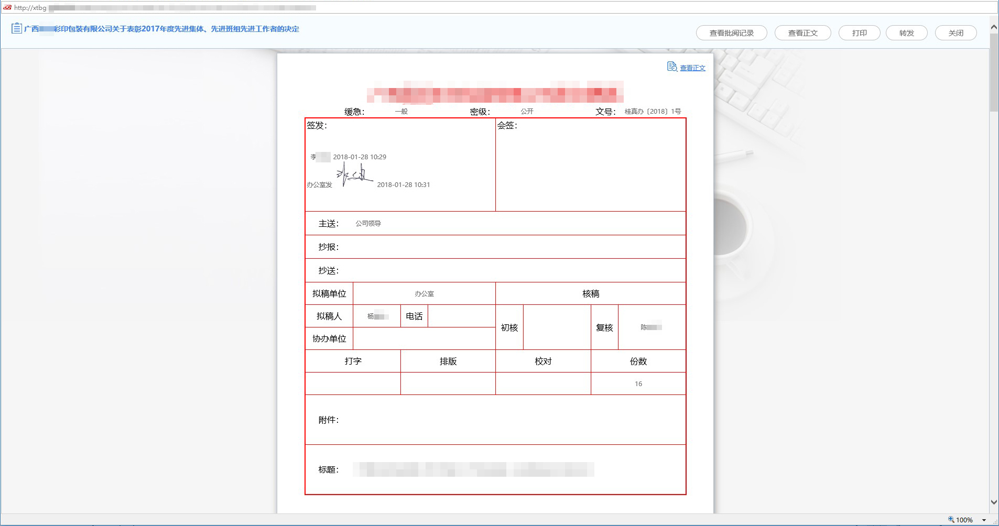The image size is (999, 526).
Task: Follow the 查看正文 link in the form
Action: (692, 68)
